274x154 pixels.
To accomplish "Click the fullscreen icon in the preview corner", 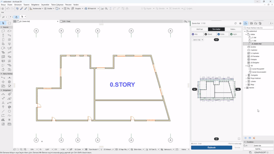I will click(239, 139).
